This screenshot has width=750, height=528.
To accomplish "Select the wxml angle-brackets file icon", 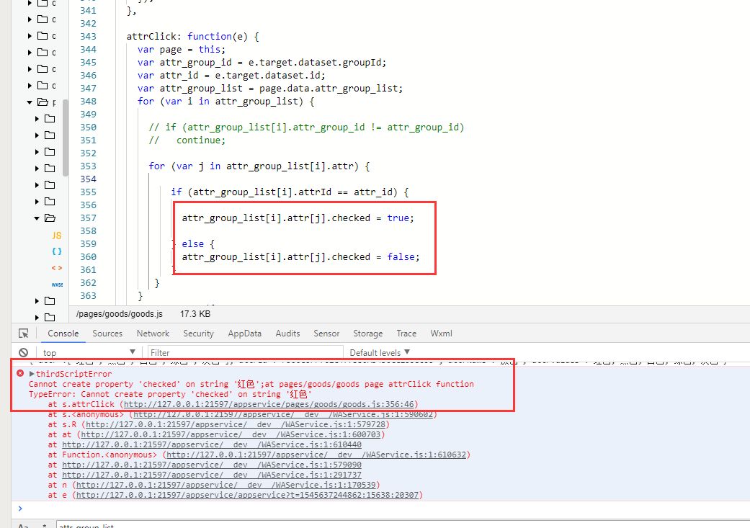I will (56, 268).
